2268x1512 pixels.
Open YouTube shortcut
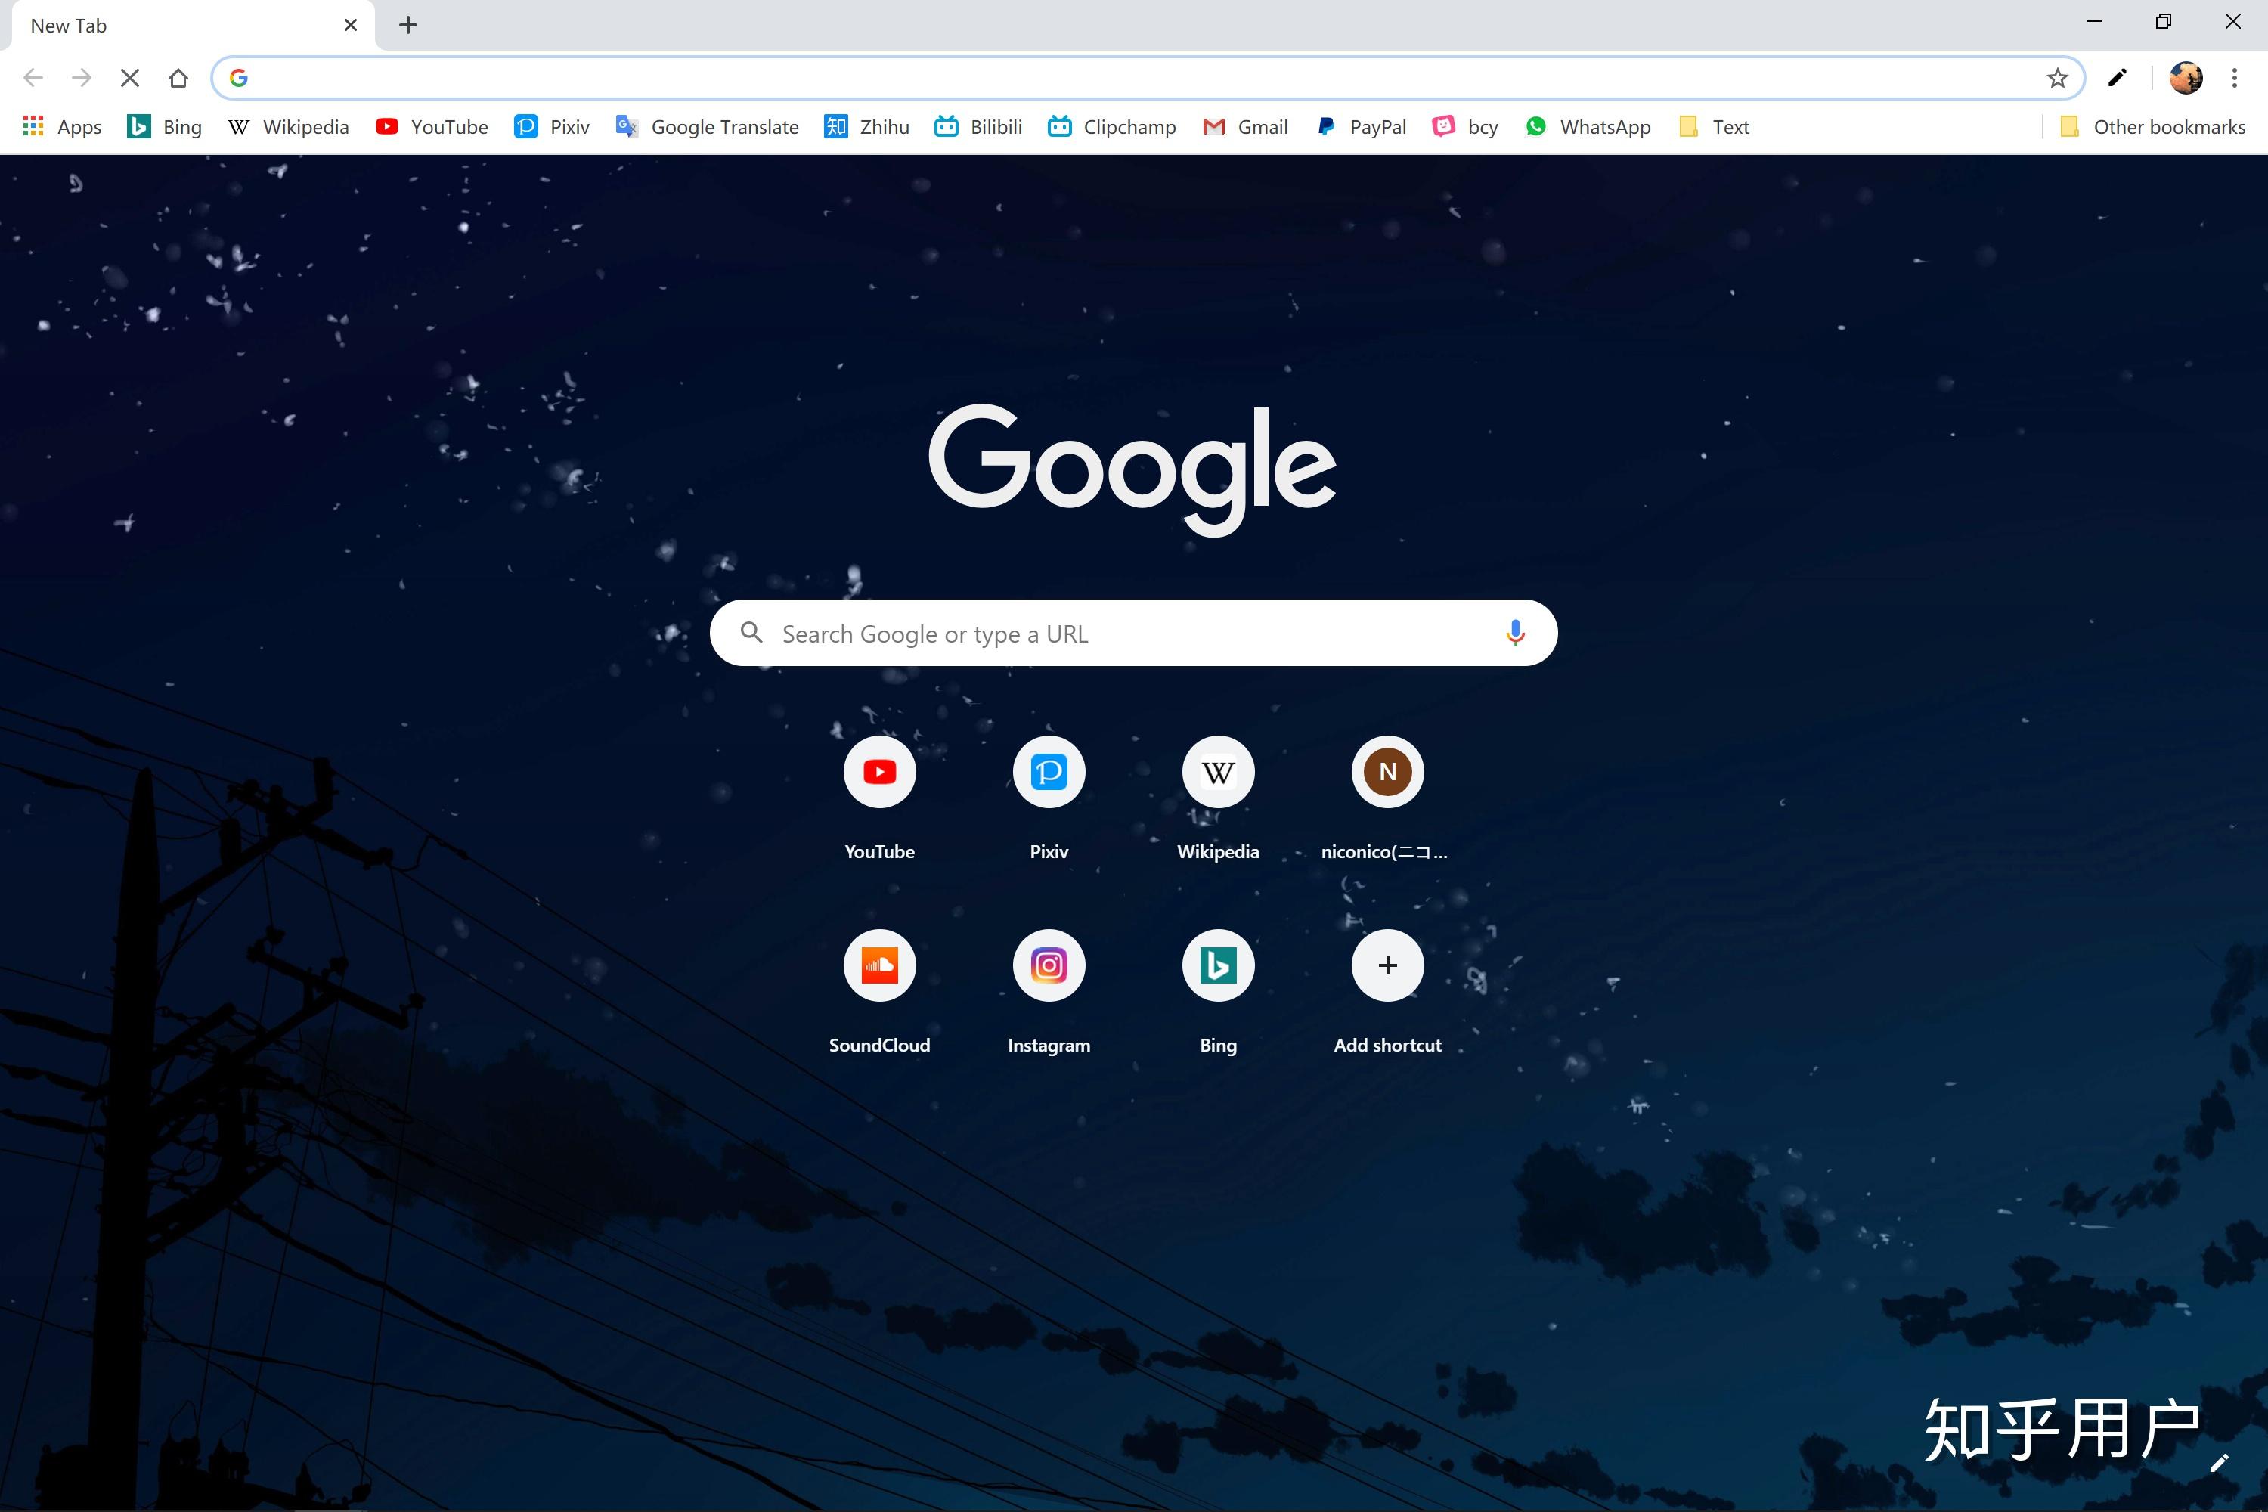click(879, 773)
